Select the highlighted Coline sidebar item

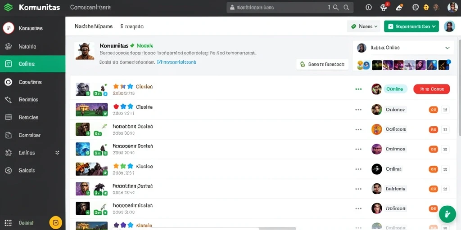coord(32,64)
